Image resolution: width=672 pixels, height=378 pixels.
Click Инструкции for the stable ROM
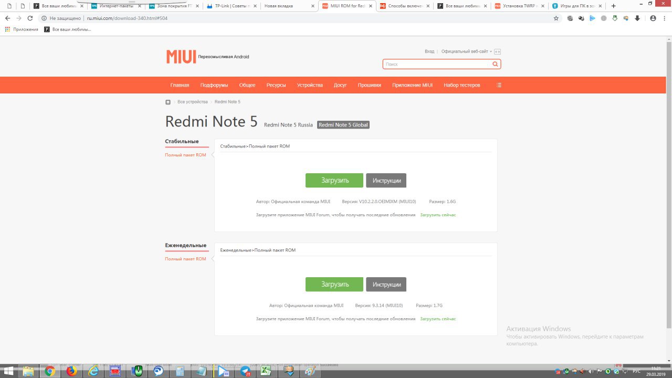click(386, 181)
